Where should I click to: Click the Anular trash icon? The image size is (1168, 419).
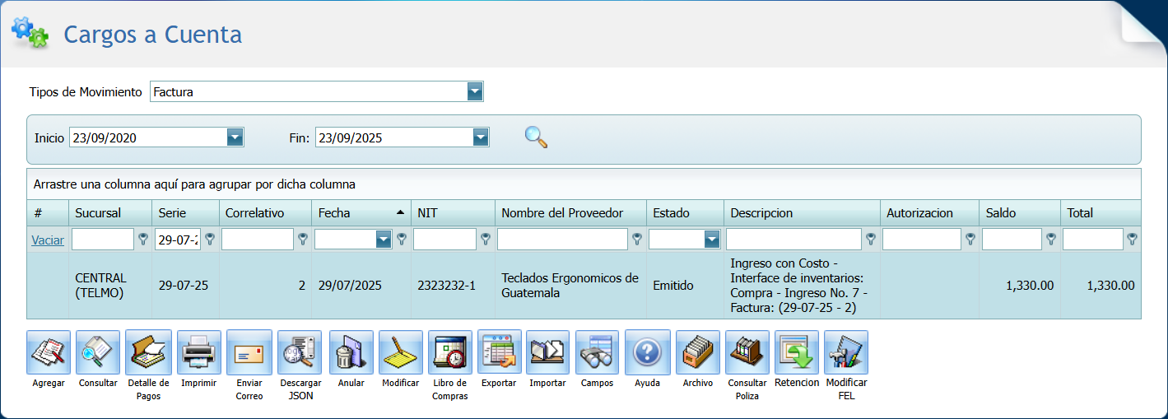click(x=351, y=352)
